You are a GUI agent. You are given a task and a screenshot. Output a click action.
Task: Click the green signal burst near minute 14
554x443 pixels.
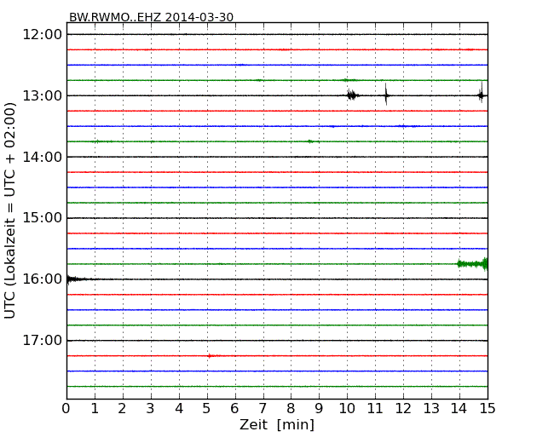coord(472,264)
